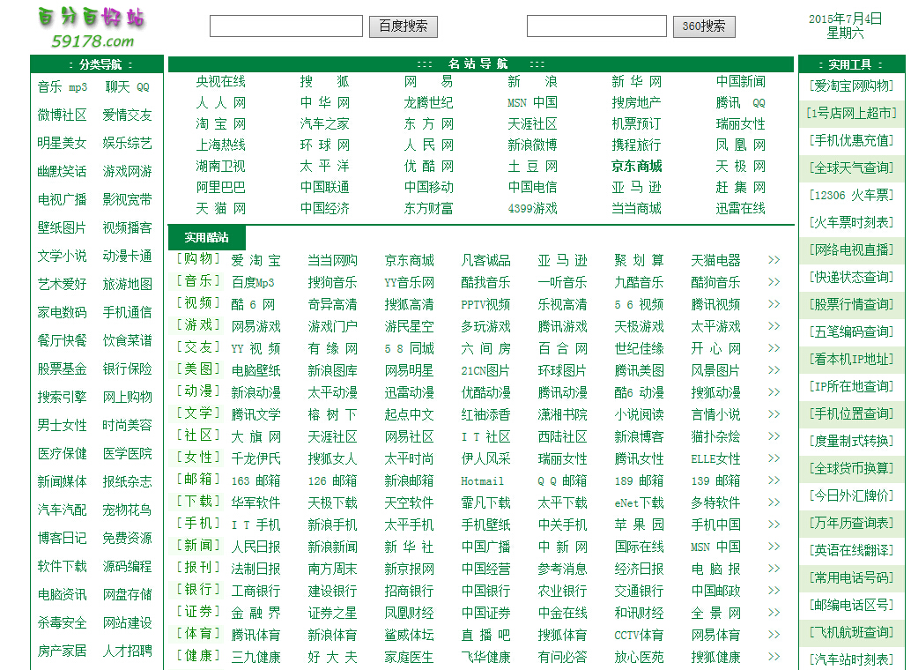Open PPTV视频 in the video row

pyautogui.click(x=485, y=305)
